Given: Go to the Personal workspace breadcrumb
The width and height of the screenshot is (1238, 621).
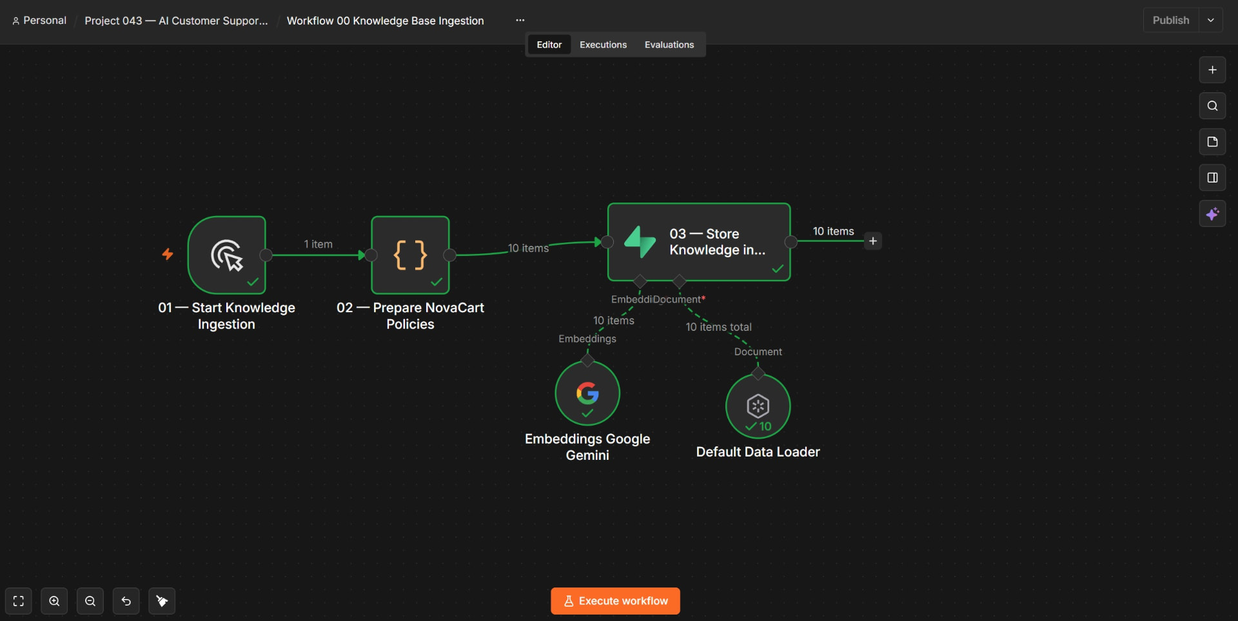Looking at the screenshot, I should (39, 21).
